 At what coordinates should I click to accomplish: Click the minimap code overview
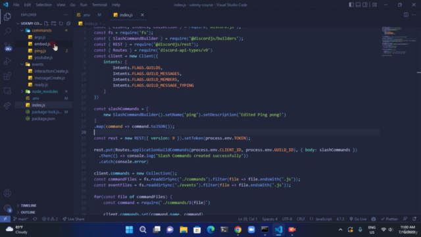399,41
